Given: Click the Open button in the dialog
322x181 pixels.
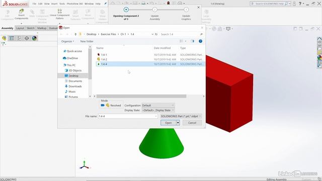Looking at the screenshot, I should point(169,123).
